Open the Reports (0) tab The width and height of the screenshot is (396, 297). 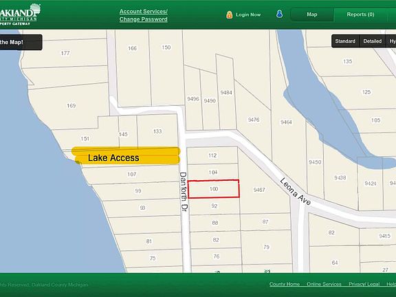click(x=360, y=14)
